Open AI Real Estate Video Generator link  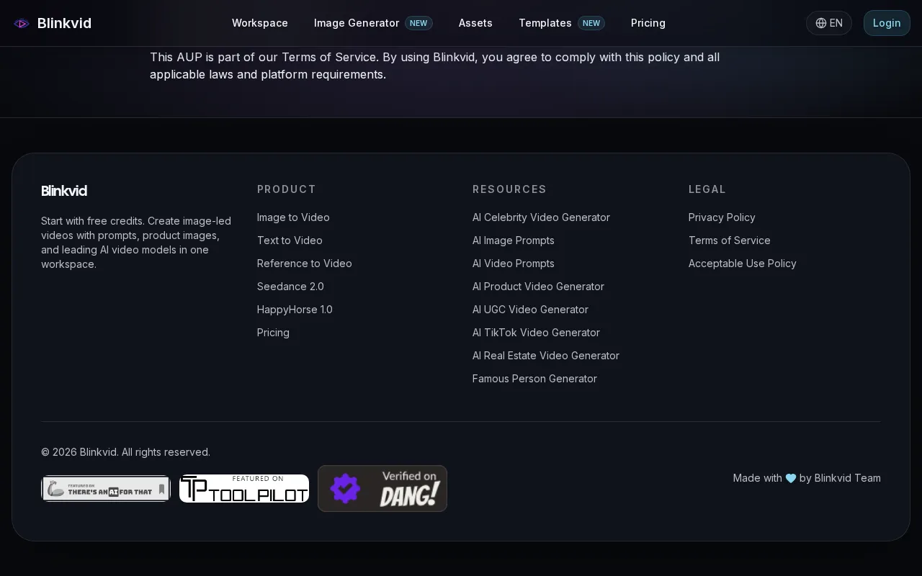[546, 356]
